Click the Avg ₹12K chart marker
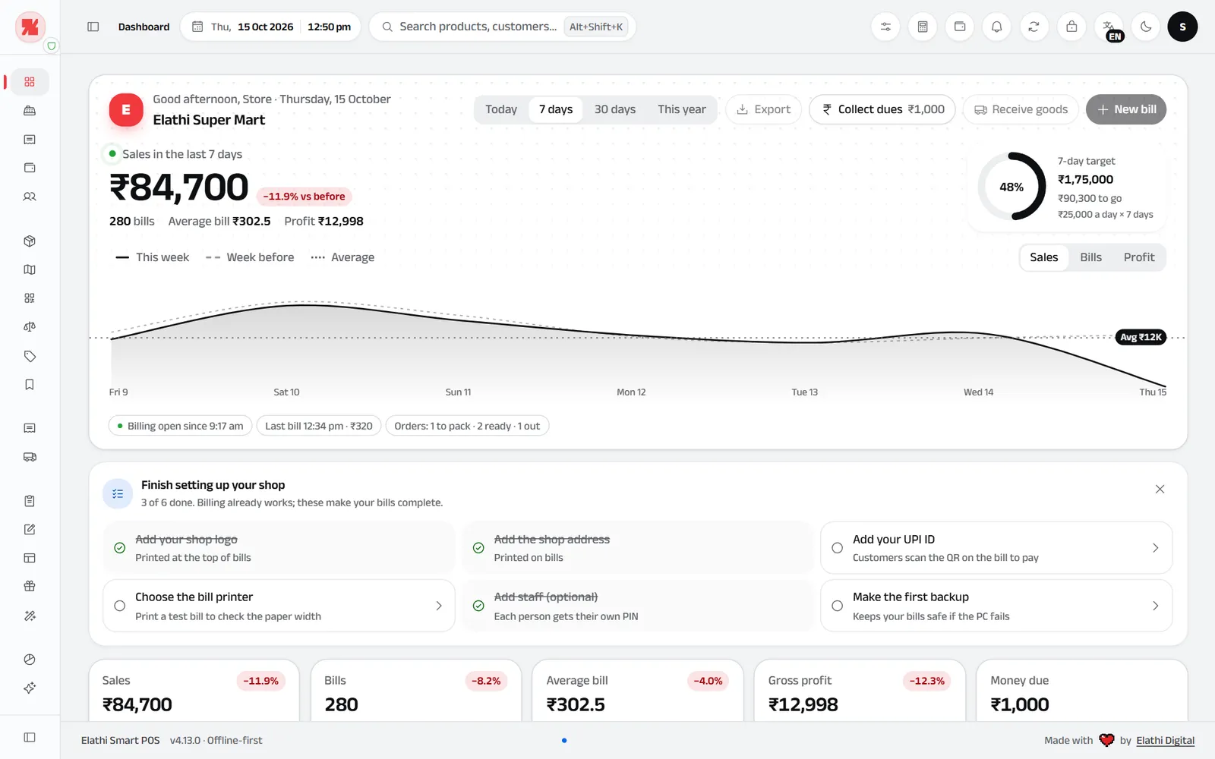The image size is (1215, 759). 1141,337
